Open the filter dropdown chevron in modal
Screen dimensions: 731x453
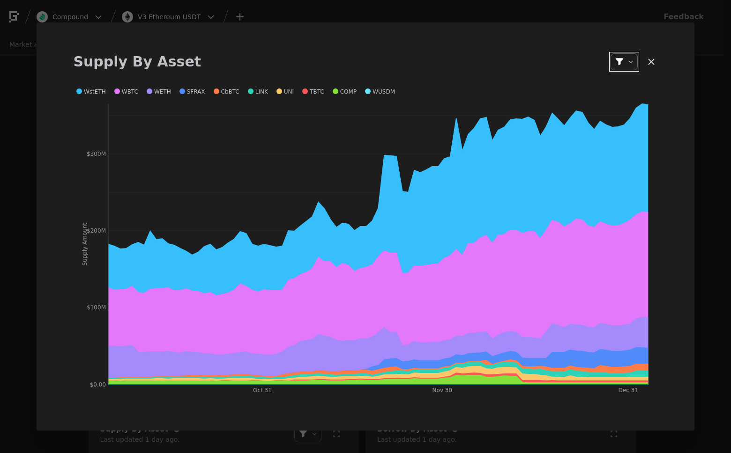631,62
